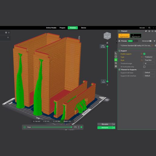Reset view with the home icon
Image resolution: width=156 pixels, height=156 pixels.
[107, 43]
